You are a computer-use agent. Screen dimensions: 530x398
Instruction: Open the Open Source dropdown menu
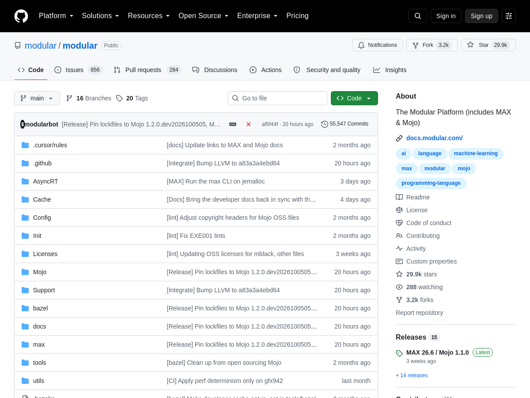(x=204, y=16)
